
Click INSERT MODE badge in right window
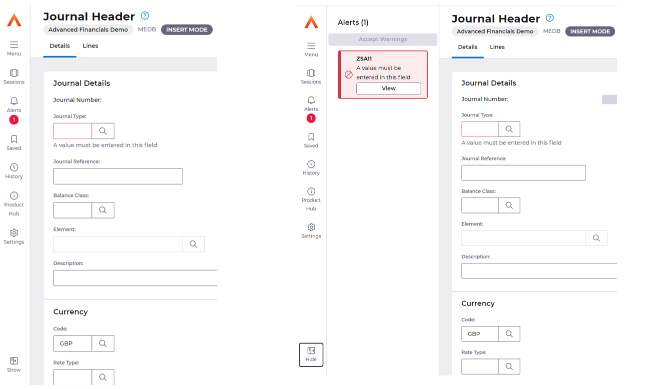[590, 31]
